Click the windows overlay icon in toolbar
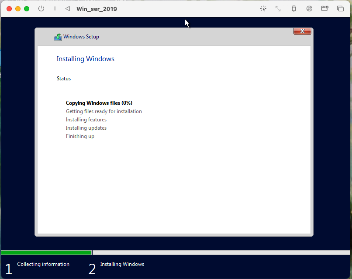Image resolution: width=352 pixels, height=279 pixels. 340,9
